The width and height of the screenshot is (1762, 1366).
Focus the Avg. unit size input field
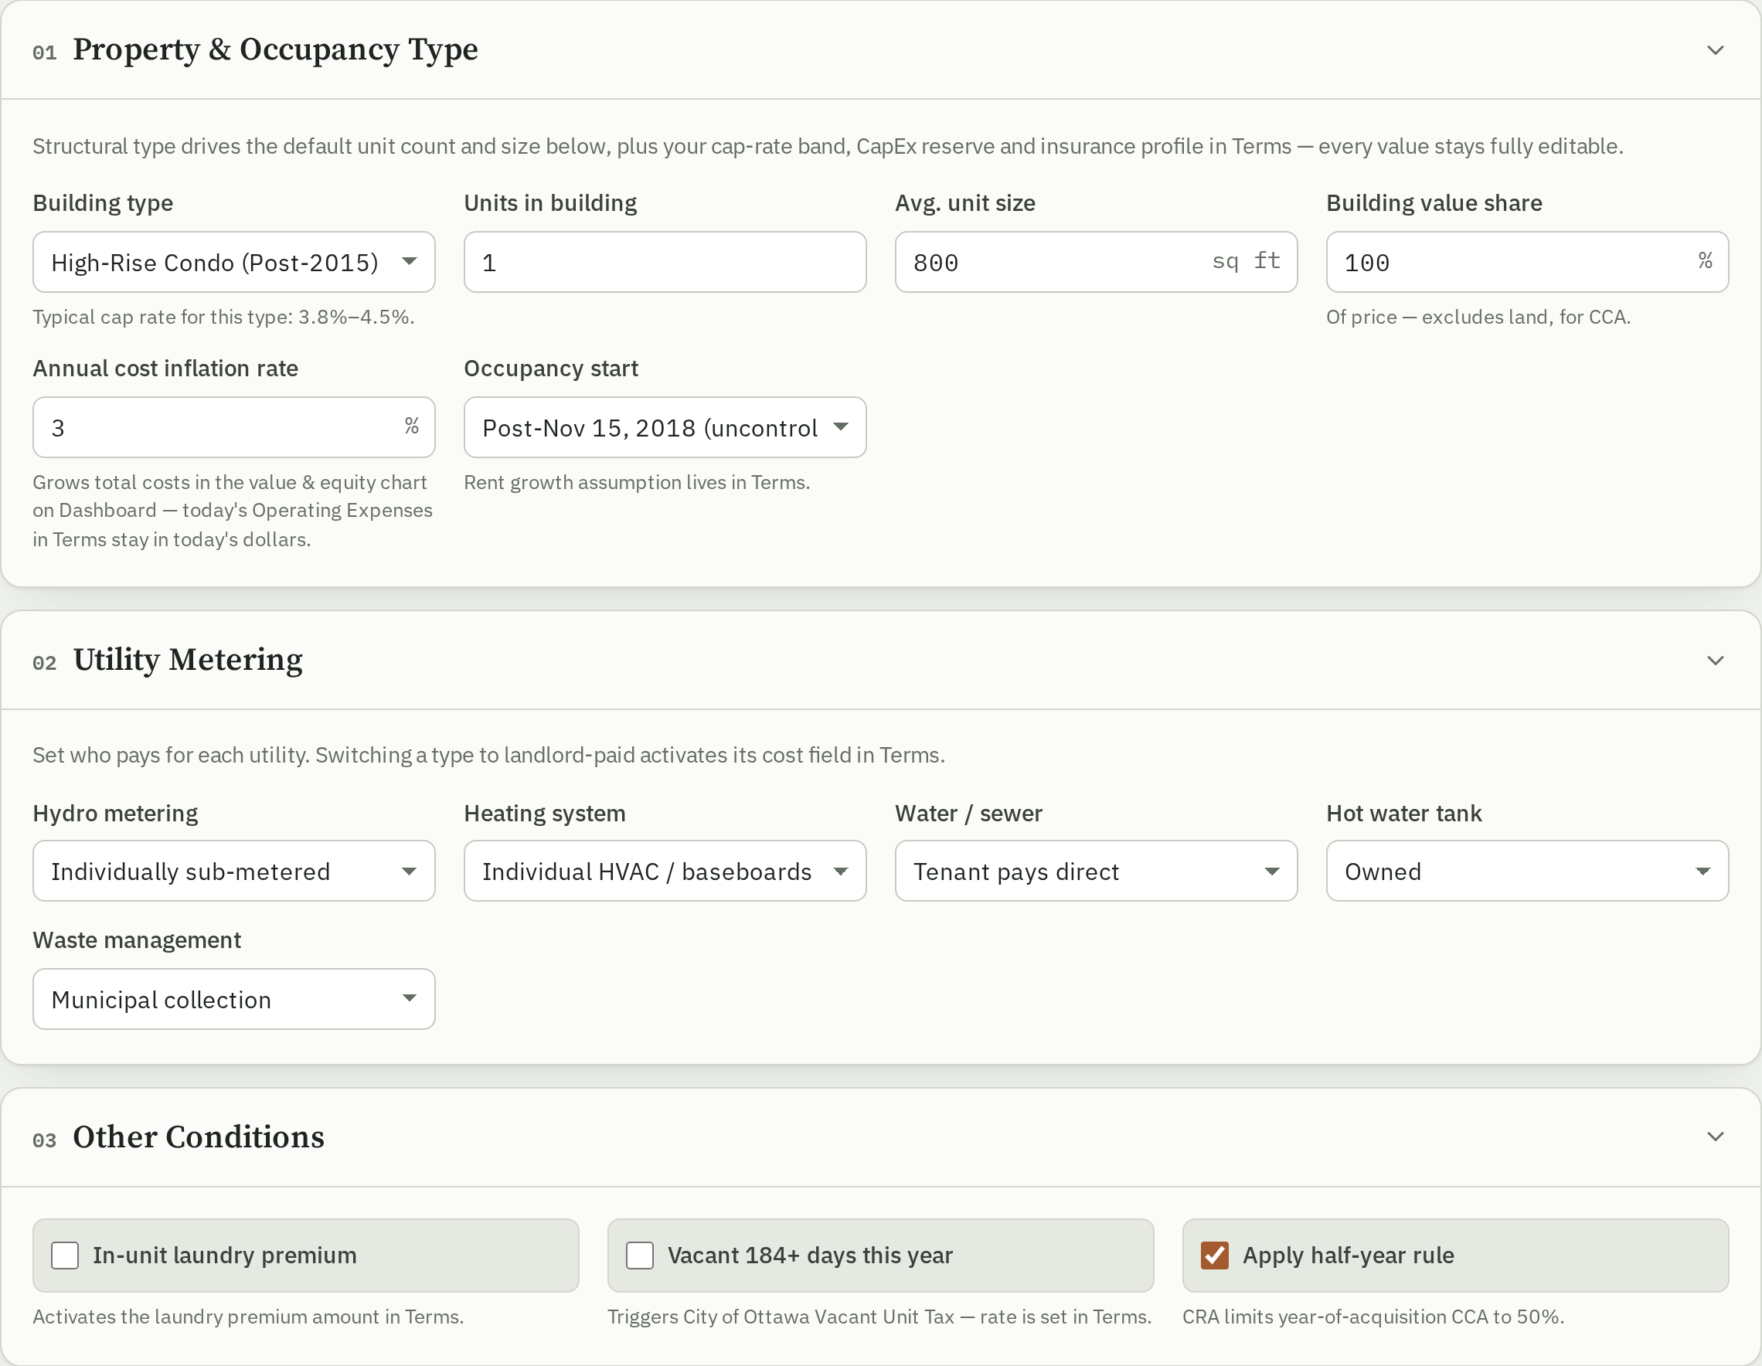(1097, 262)
